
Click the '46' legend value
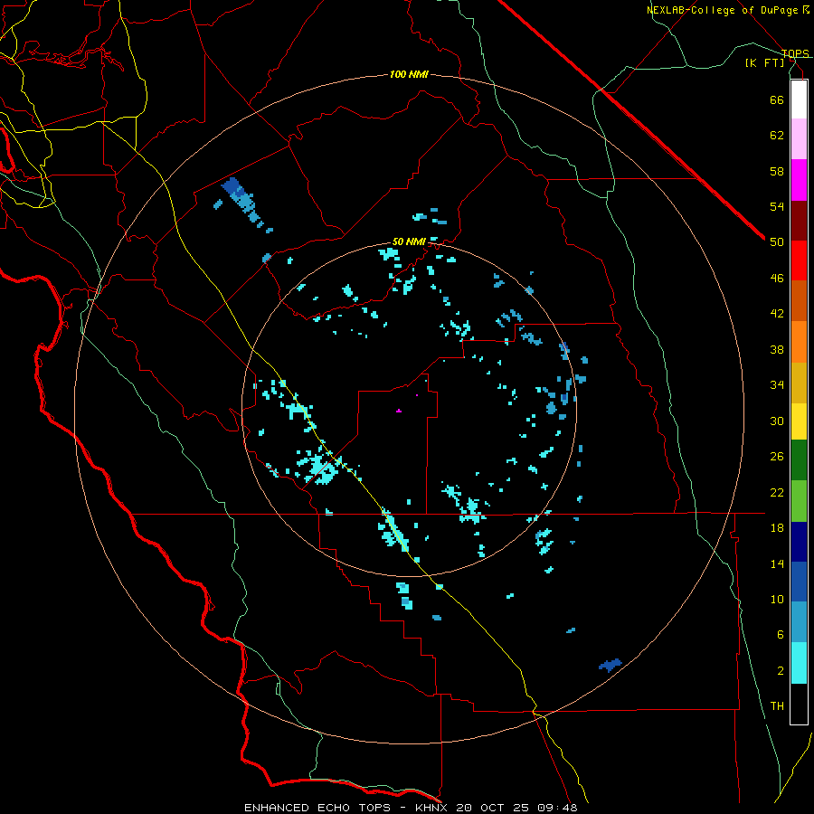point(777,279)
